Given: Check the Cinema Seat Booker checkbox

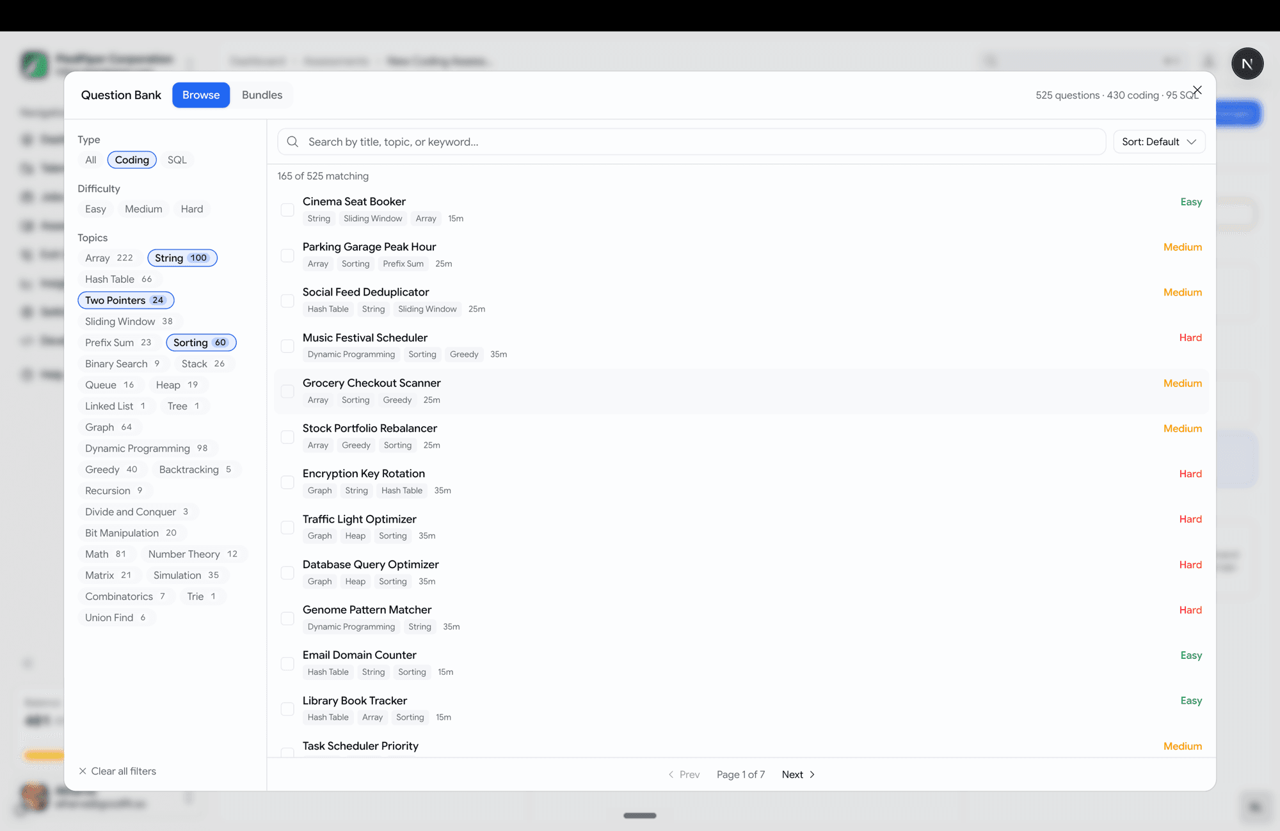Looking at the screenshot, I should tap(287, 210).
